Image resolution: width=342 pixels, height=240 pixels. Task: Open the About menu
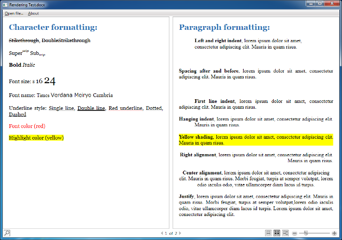click(x=33, y=13)
